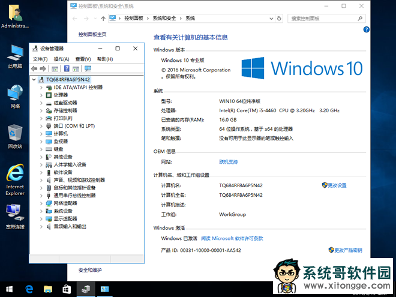The width and height of the screenshot is (396, 297).
Task: Expand the 监视器 node
Action: tap(41, 142)
